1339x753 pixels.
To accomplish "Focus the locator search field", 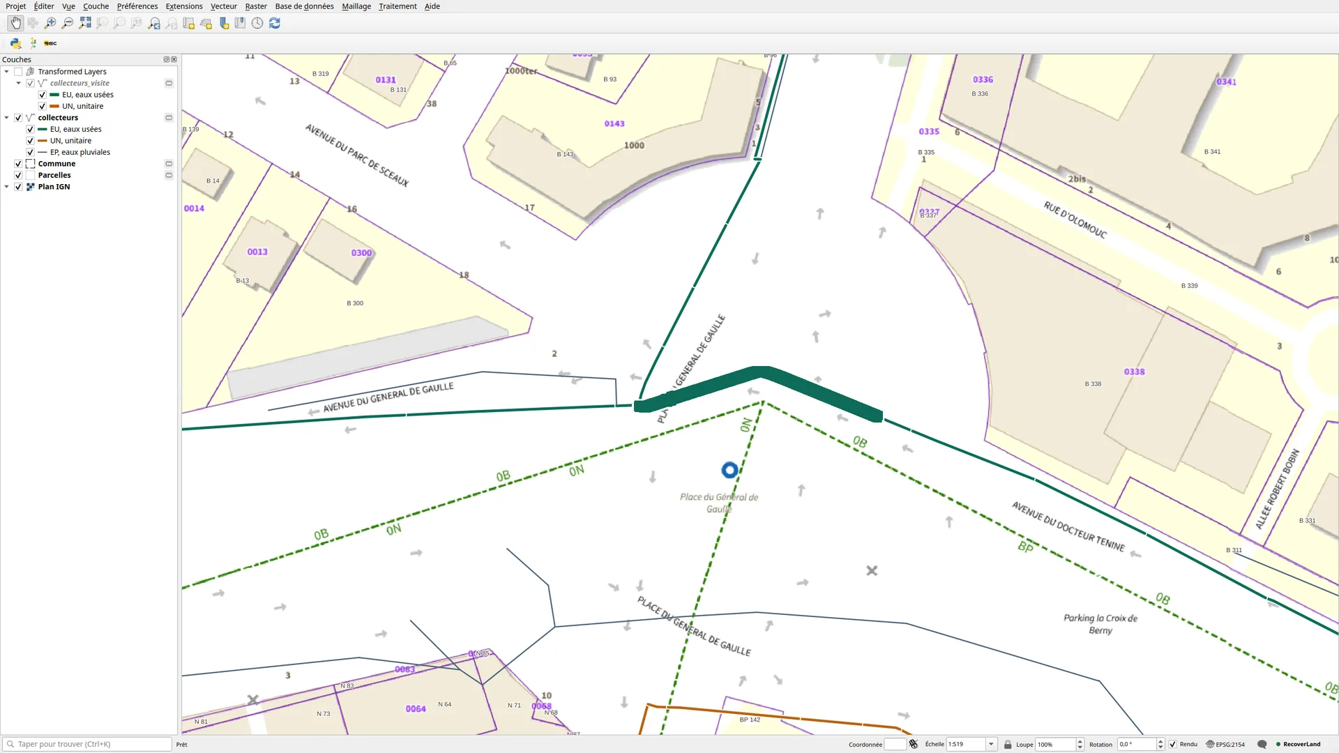I will tap(87, 744).
